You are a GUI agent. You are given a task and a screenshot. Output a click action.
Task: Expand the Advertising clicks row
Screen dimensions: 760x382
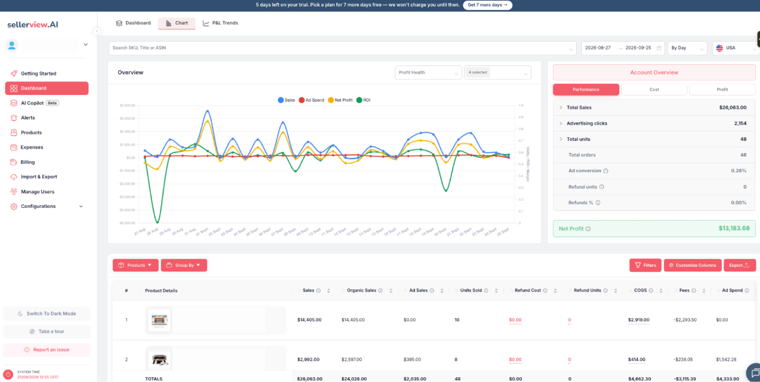click(x=561, y=124)
